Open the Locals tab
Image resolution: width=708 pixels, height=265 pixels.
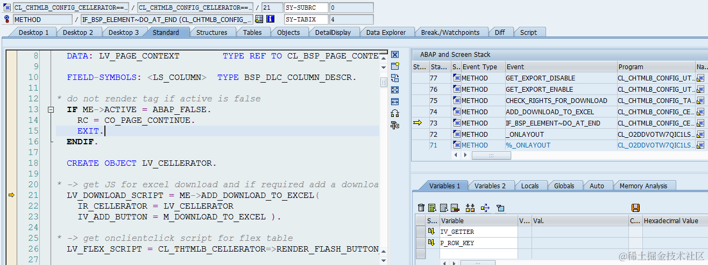530,186
